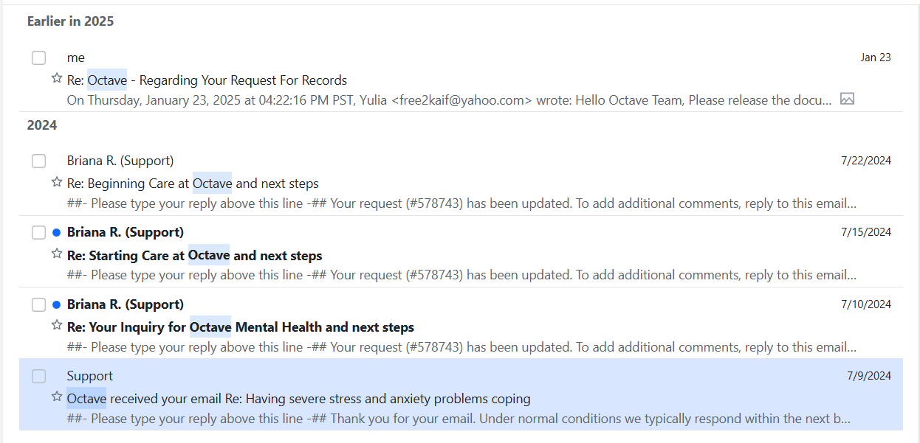Image resolution: width=920 pixels, height=443 pixels.
Task: Open Re: Your Inquiry for Octave Mental Health
Action: pos(240,327)
